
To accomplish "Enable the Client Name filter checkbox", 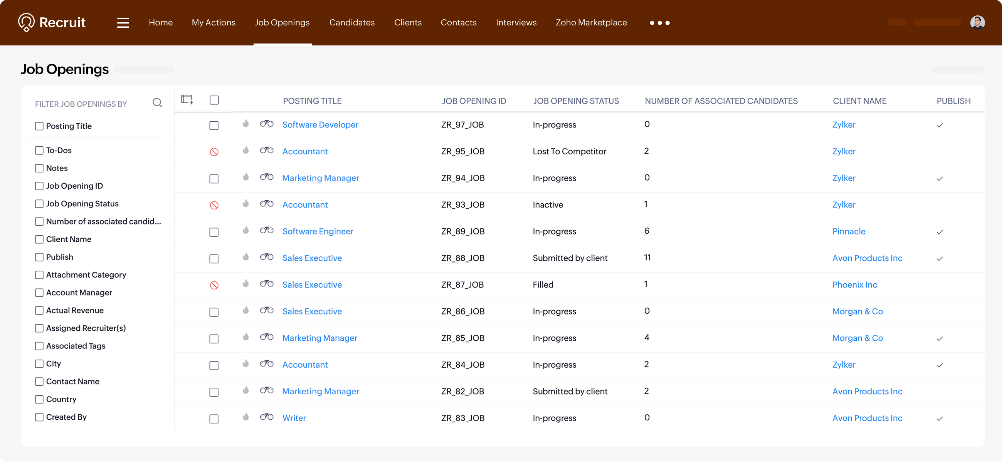I will click(39, 239).
